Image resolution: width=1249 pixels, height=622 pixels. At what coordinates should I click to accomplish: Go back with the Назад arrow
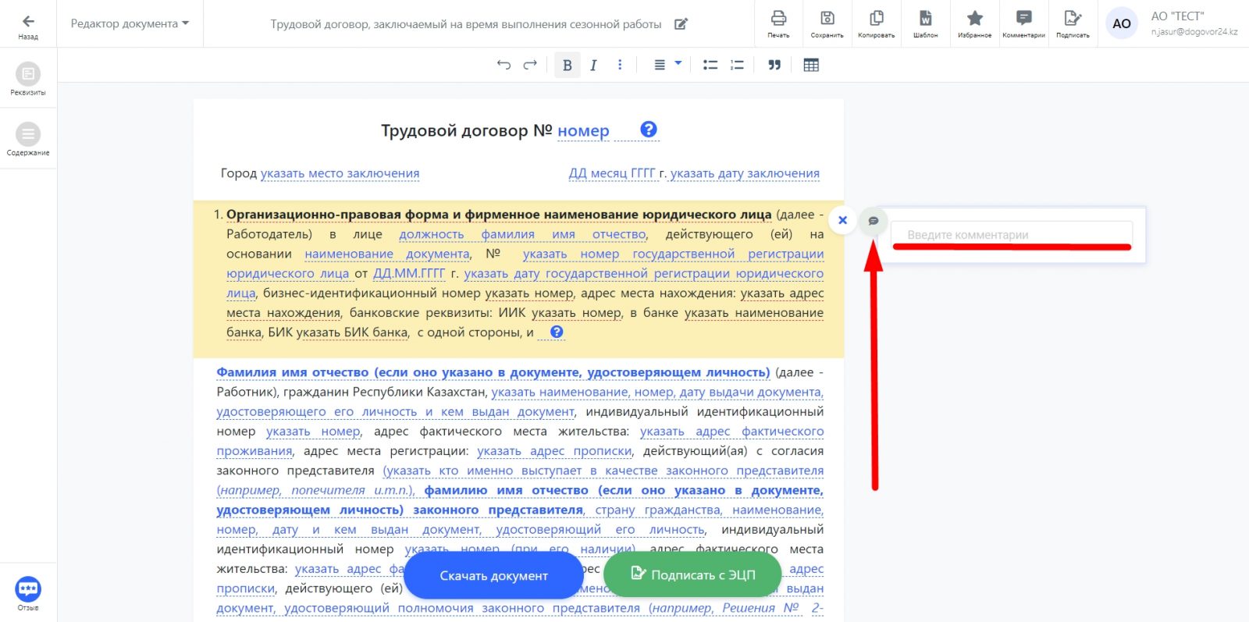pyautogui.click(x=28, y=25)
